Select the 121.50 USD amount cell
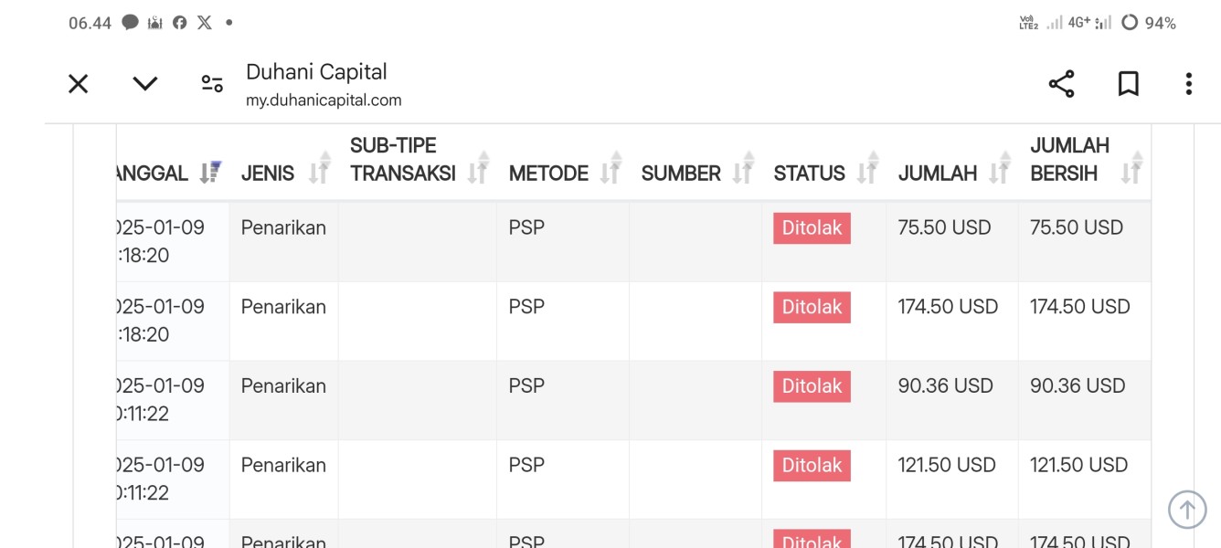 tap(952, 479)
